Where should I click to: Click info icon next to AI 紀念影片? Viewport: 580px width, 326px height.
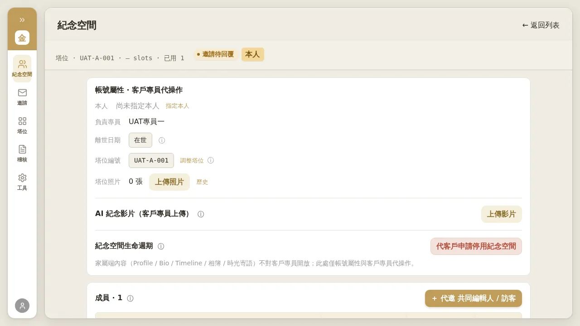(x=201, y=214)
